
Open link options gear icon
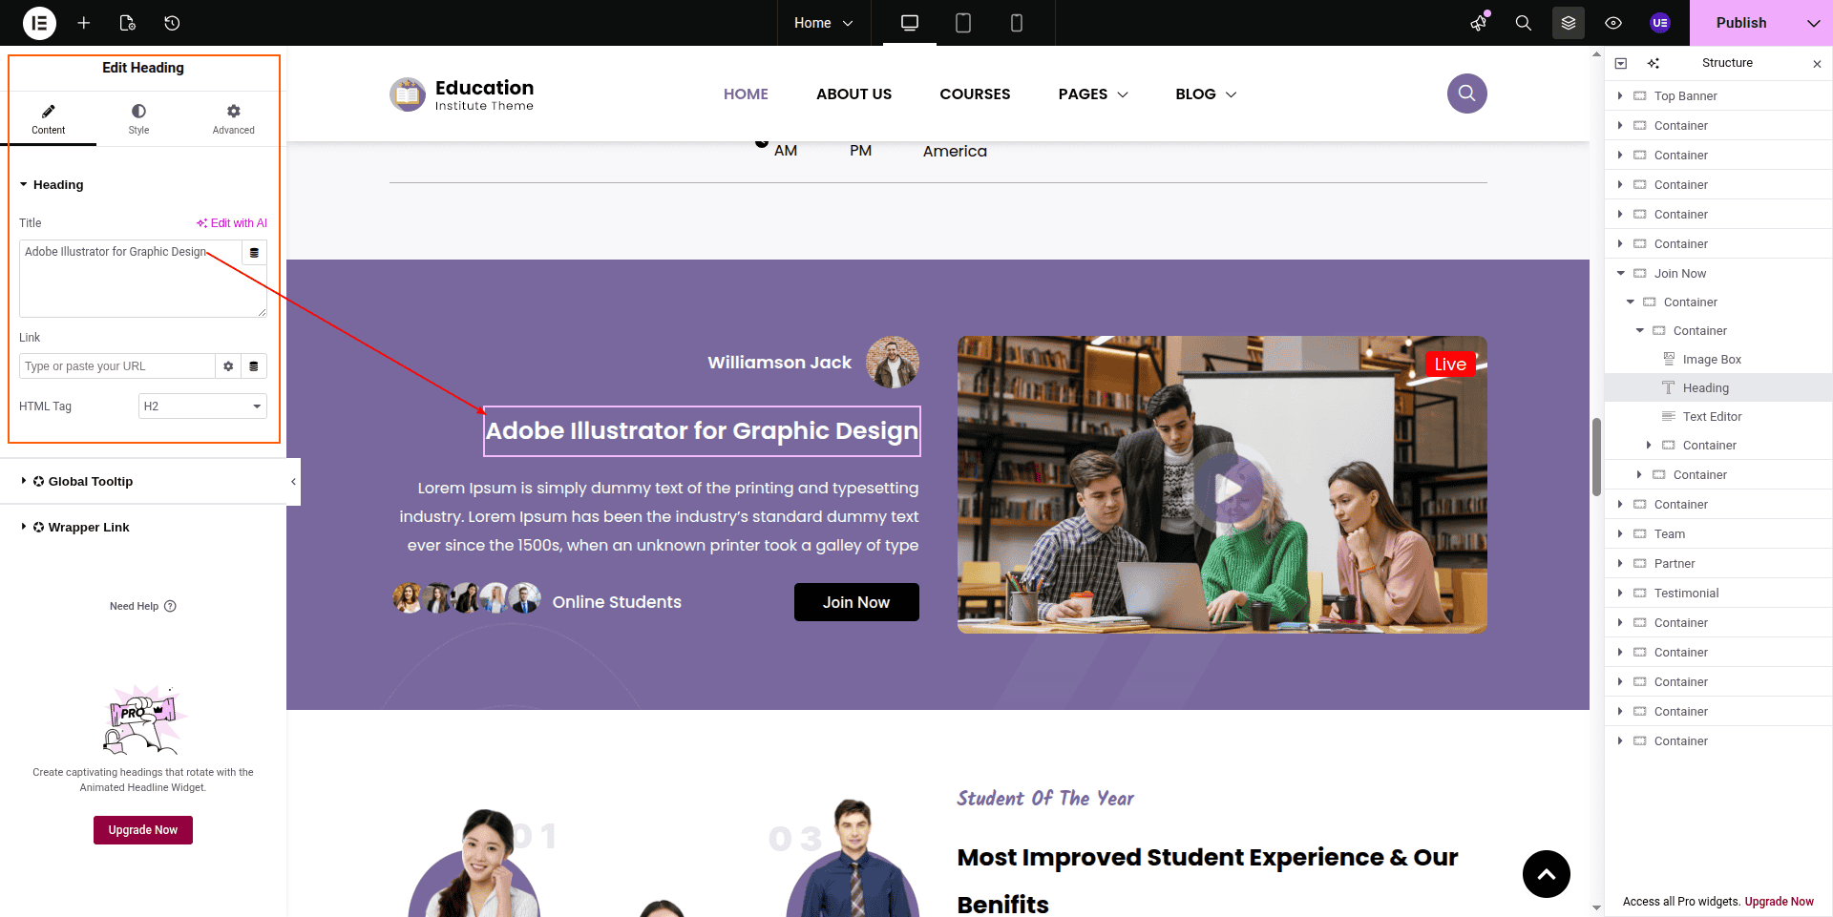click(x=228, y=366)
